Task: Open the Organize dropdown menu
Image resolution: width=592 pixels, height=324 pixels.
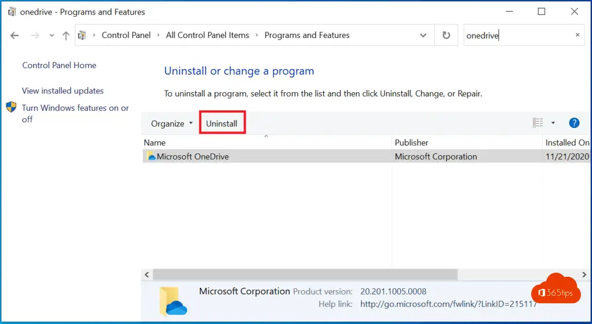Action: point(172,123)
